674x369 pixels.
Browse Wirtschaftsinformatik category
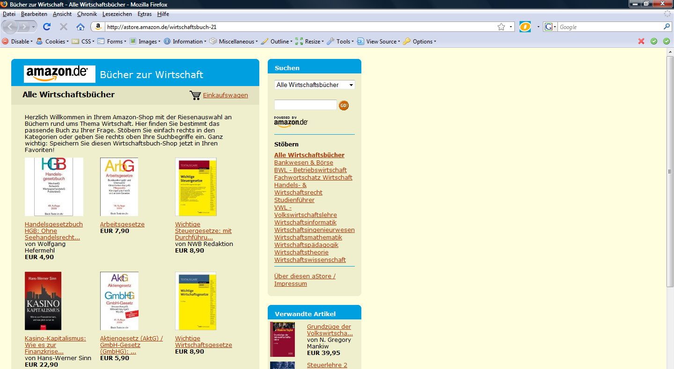click(x=305, y=222)
